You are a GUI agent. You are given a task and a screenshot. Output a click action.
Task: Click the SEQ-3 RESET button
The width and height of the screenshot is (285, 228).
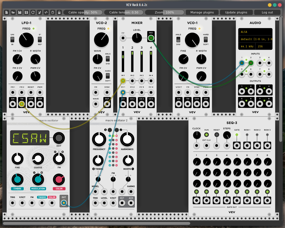click(217, 135)
